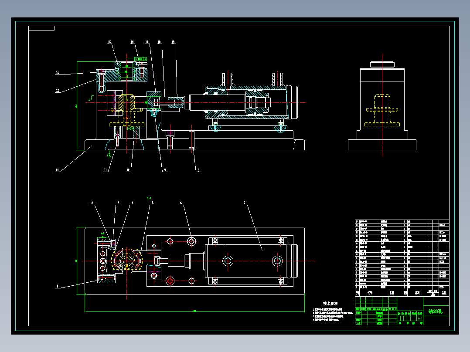
Task: Click part balloon number 8
Action: 198,170
